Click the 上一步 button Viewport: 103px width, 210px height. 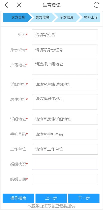(51, 198)
